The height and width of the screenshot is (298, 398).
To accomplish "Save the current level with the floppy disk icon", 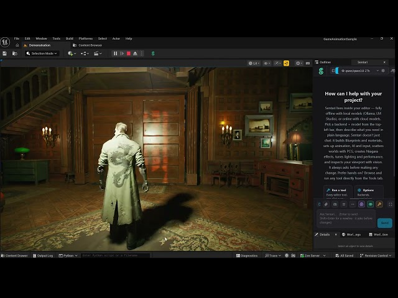I will [x=4, y=53].
